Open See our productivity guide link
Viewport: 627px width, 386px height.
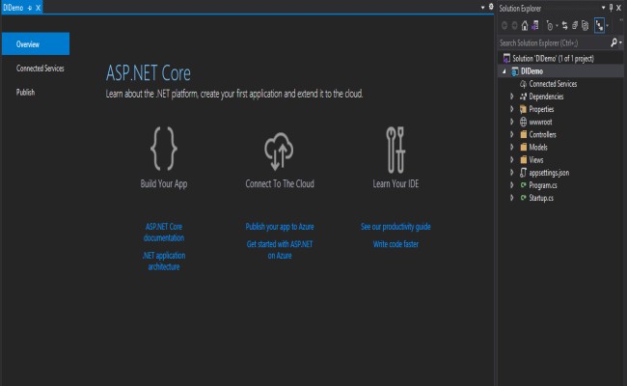pyautogui.click(x=395, y=227)
